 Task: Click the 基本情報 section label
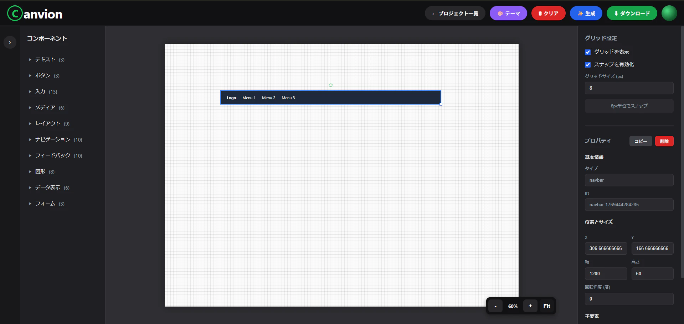594,157
